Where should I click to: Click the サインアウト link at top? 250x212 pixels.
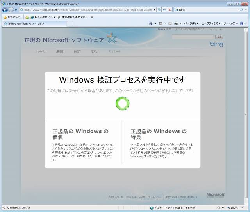click(216, 30)
